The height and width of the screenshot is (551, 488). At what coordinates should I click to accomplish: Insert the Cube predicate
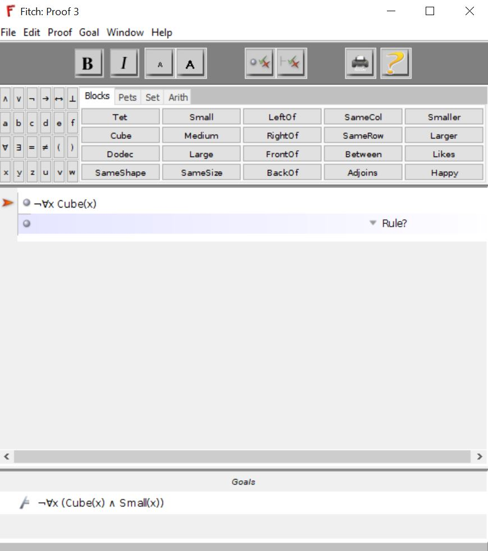click(120, 135)
